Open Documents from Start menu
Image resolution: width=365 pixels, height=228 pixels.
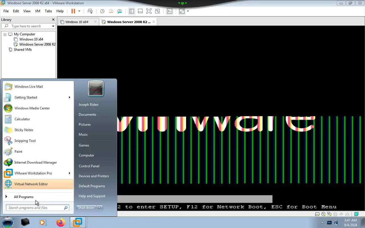(x=87, y=115)
